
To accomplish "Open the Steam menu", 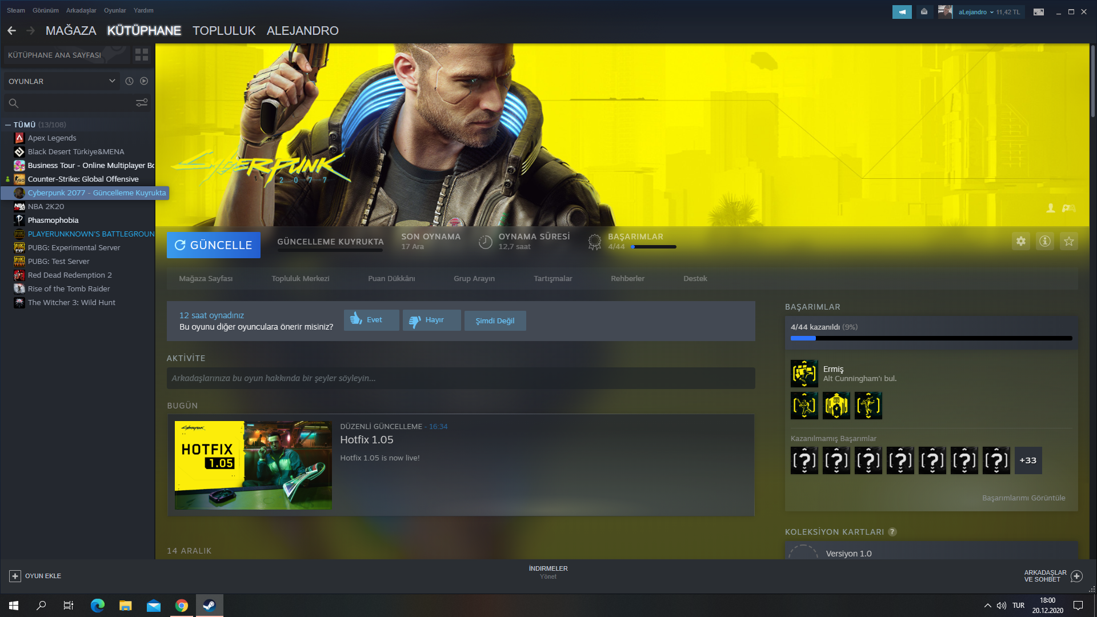I will click(x=16, y=10).
